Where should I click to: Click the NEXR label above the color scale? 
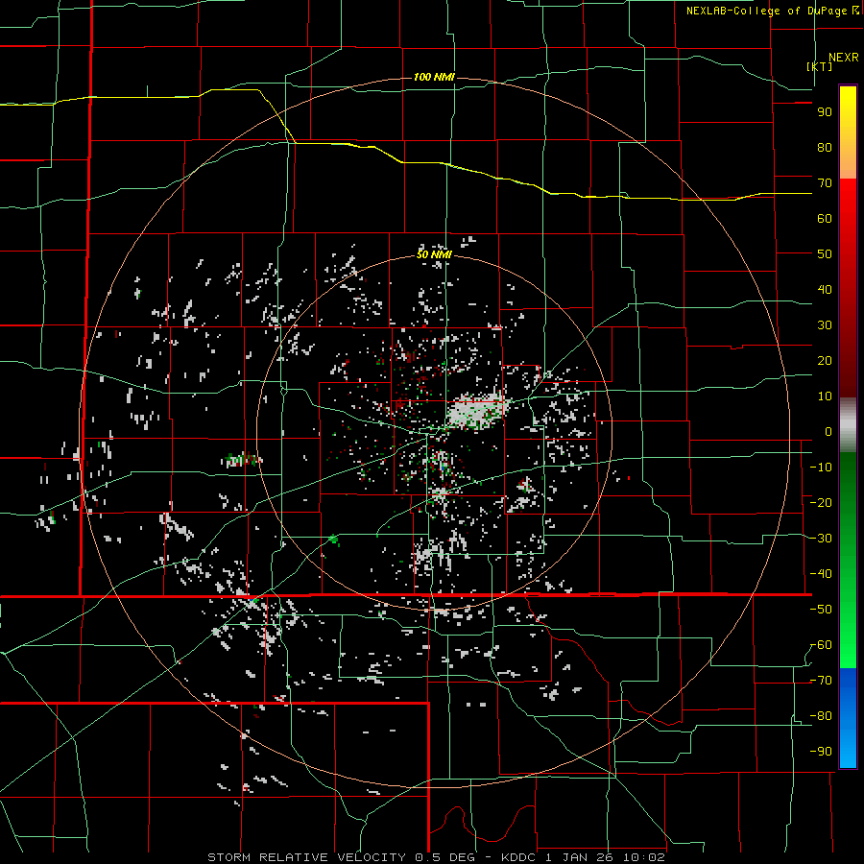click(843, 58)
